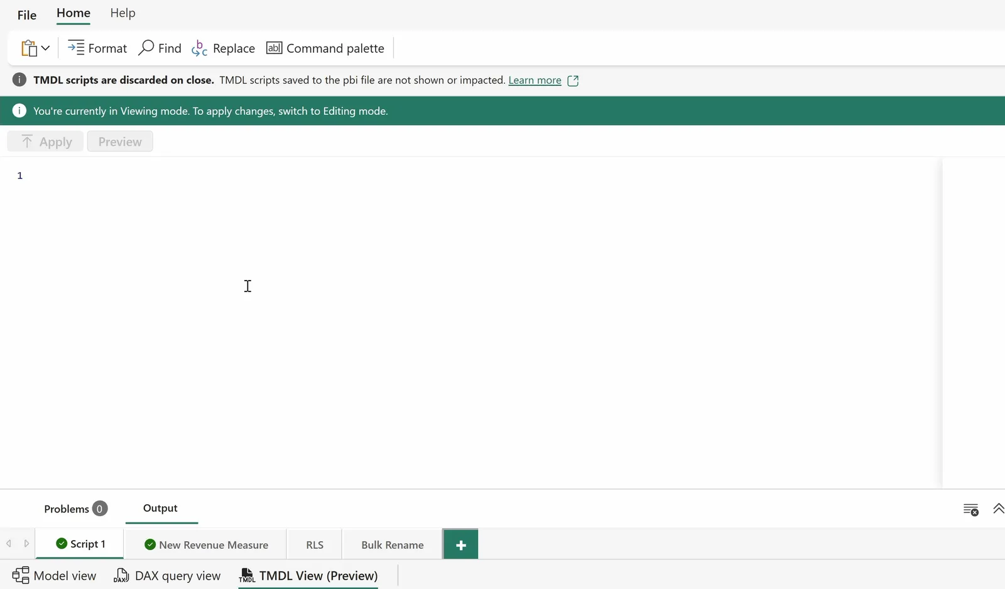This screenshot has height=589, width=1005.
Task: Follow the Learn more link
Action: click(535, 80)
